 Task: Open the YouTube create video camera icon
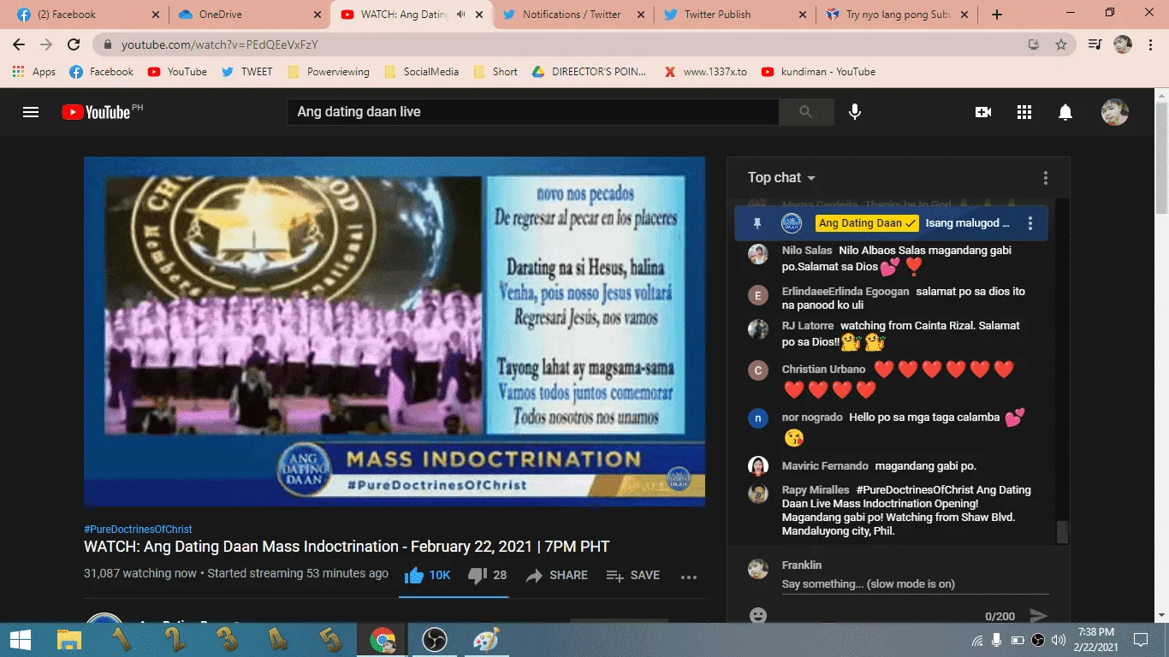pyautogui.click(x=983, y=112)
